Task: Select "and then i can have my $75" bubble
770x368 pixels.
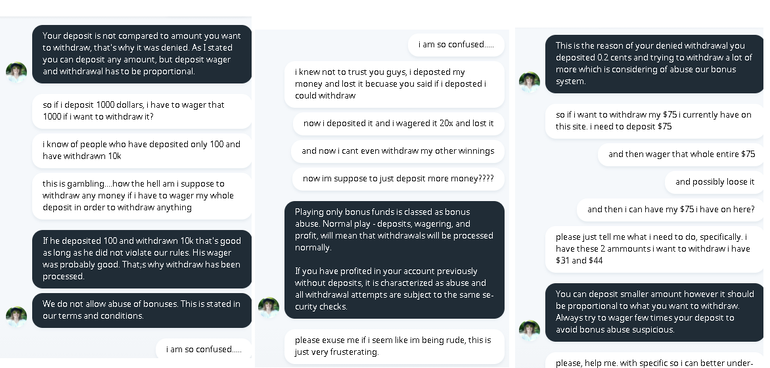Action: (x=671, y=210)
